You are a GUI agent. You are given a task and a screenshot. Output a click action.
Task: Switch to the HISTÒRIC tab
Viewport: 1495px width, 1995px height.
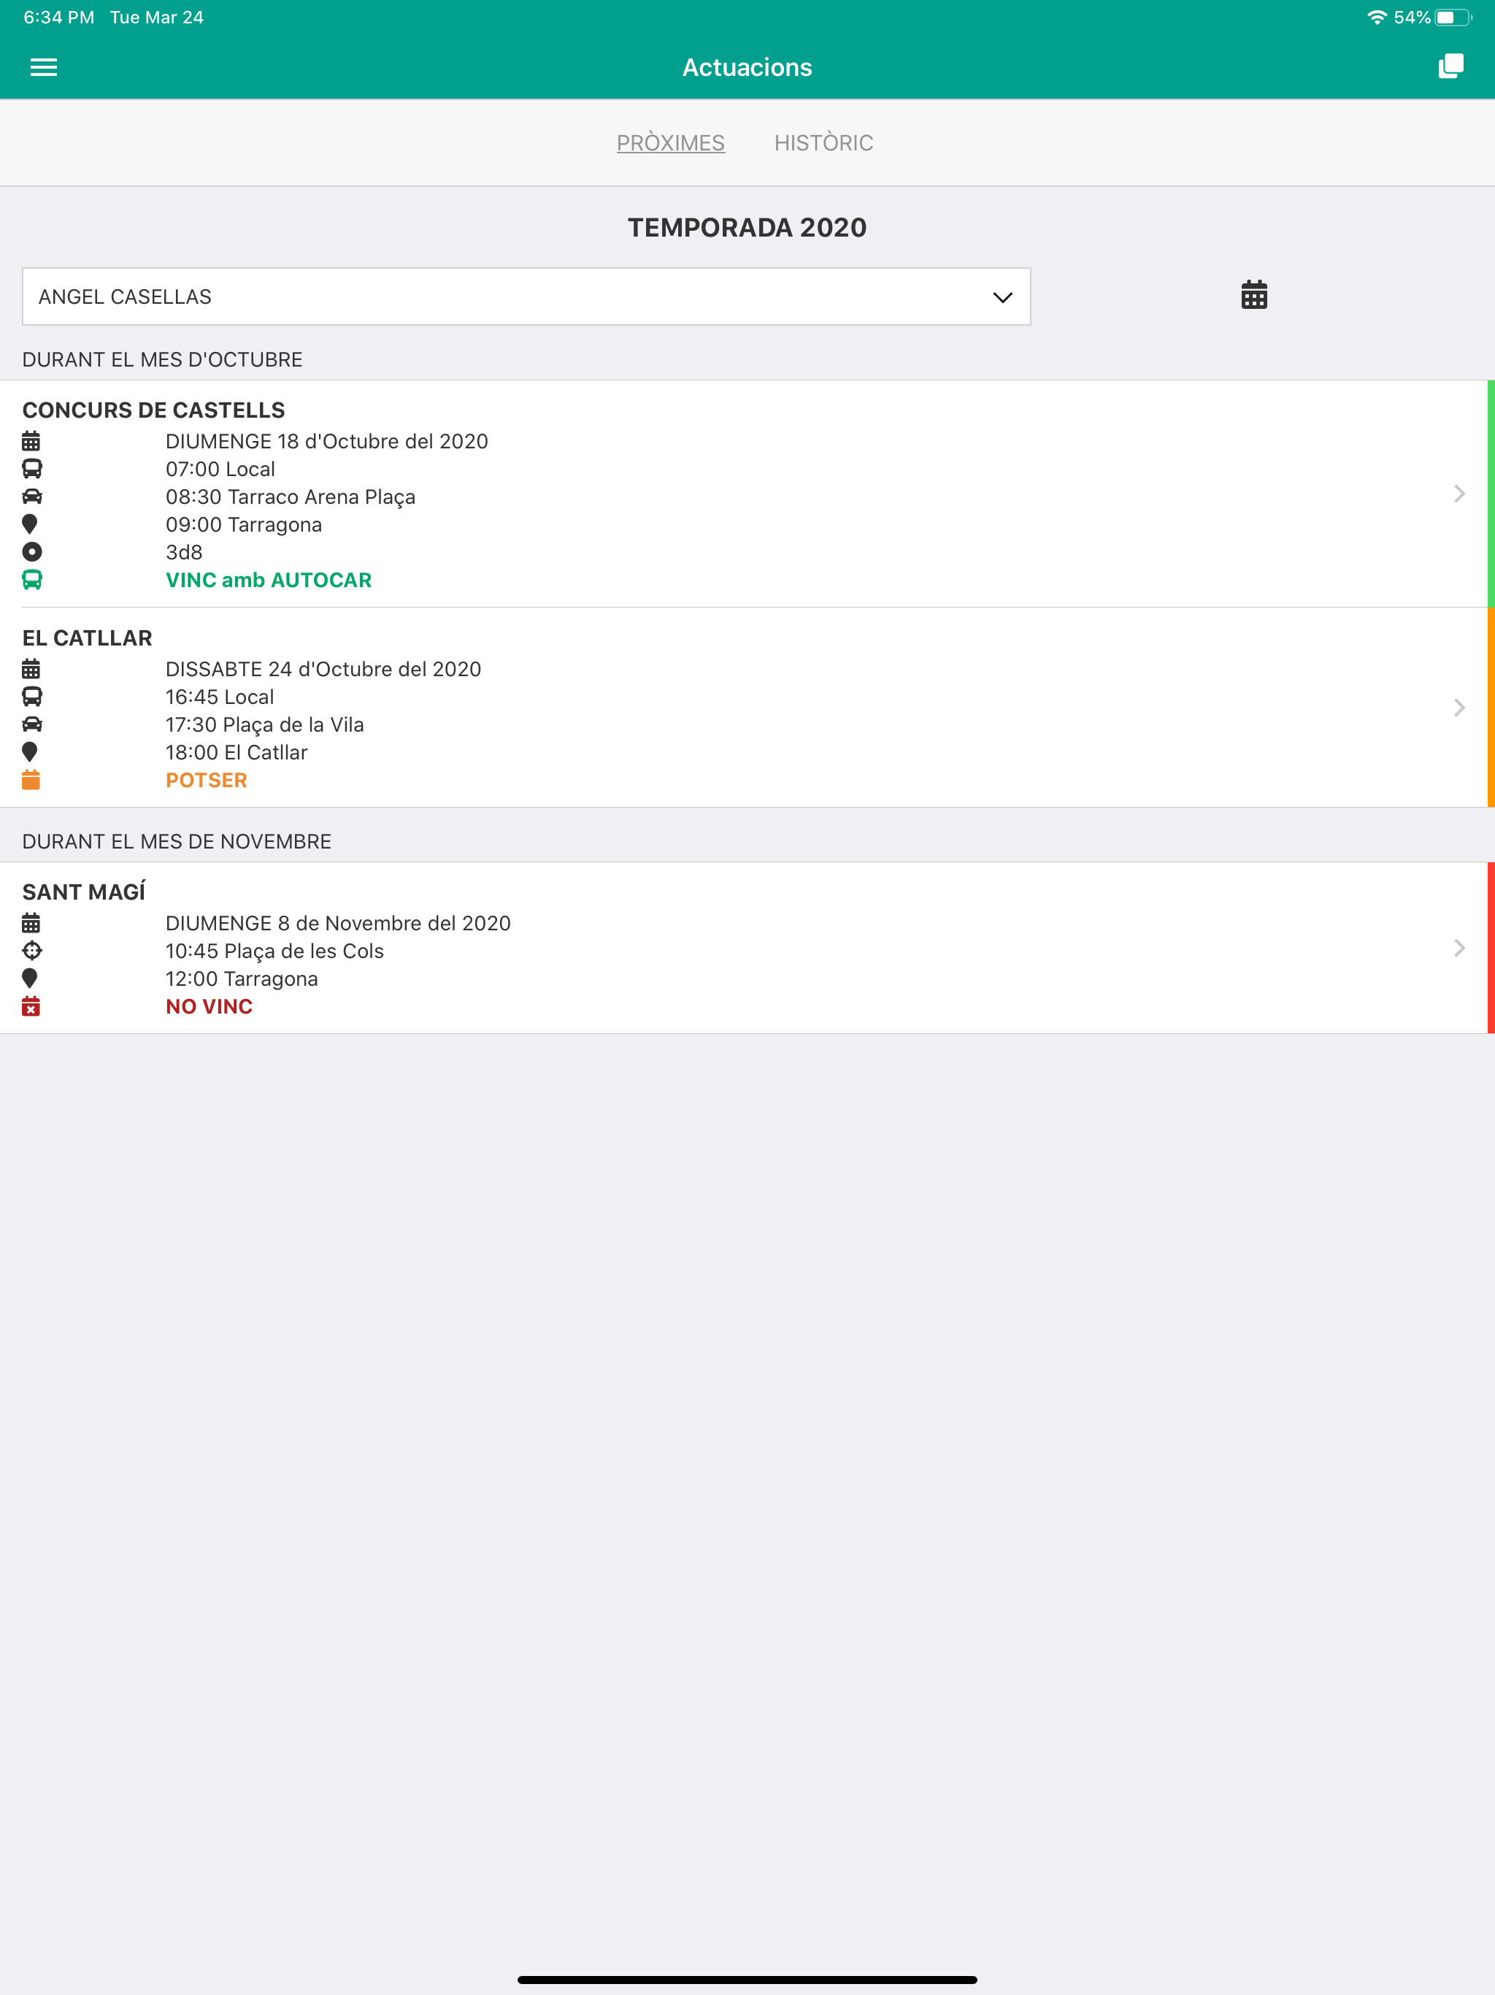tap(823, 142)
